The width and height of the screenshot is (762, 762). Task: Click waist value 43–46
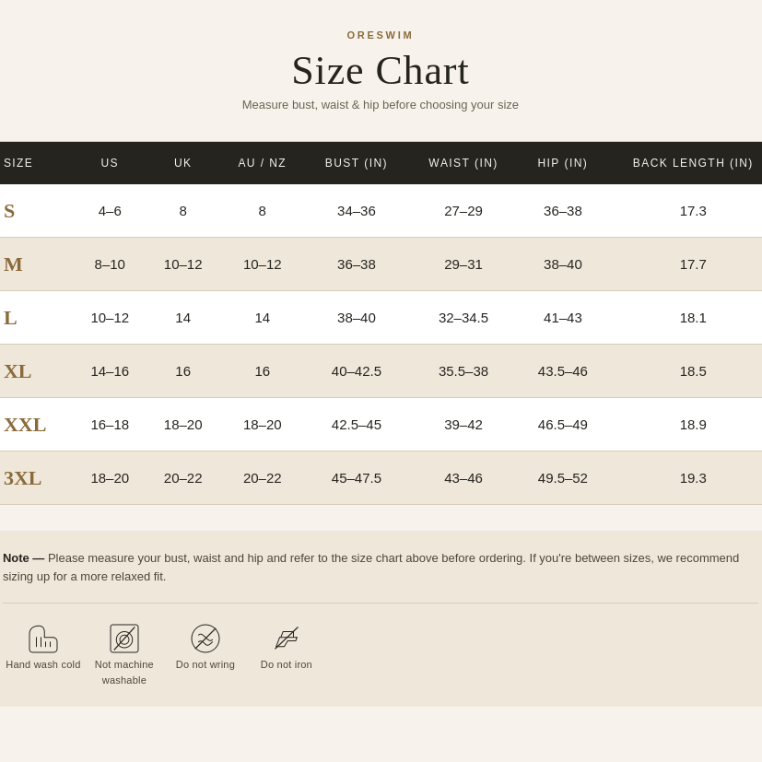click(x=463, y=478)
